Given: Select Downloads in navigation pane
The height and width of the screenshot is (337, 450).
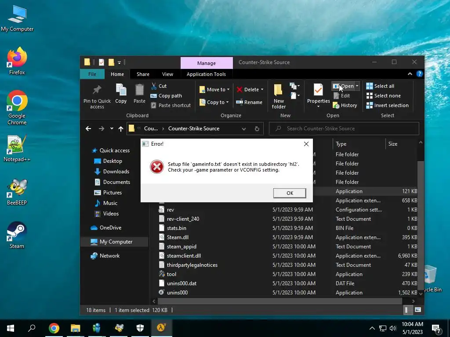Looking at the screenshot, I should pyautogui.click(x=112, y=172).
